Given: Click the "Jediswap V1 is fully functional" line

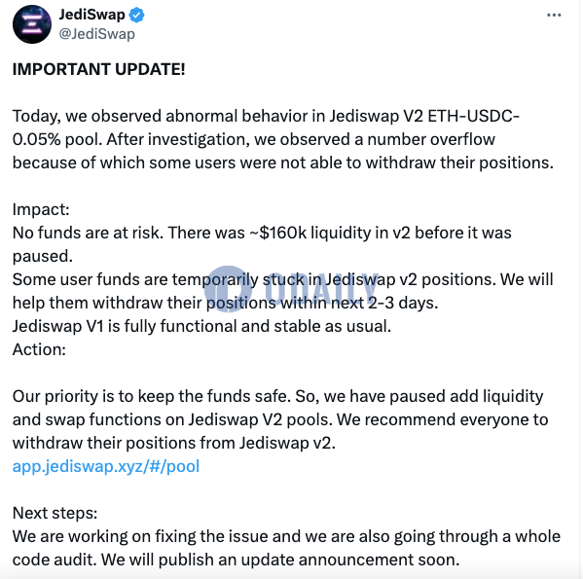Looking at the screenshot, I should 201,326.
